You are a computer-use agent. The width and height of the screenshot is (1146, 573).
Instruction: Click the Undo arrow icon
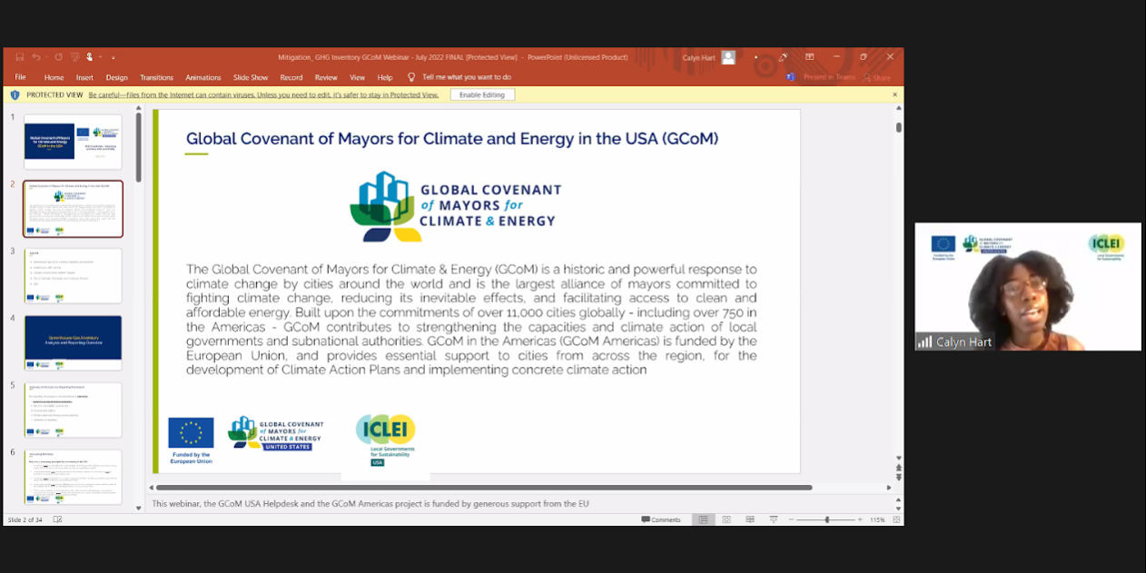35,57
